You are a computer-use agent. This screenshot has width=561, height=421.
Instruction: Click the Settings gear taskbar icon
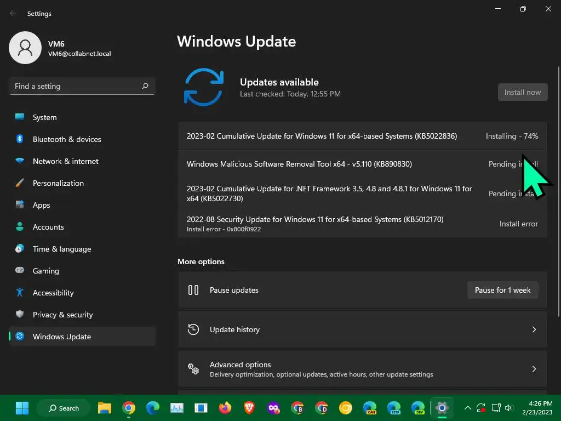coord(442,408)
